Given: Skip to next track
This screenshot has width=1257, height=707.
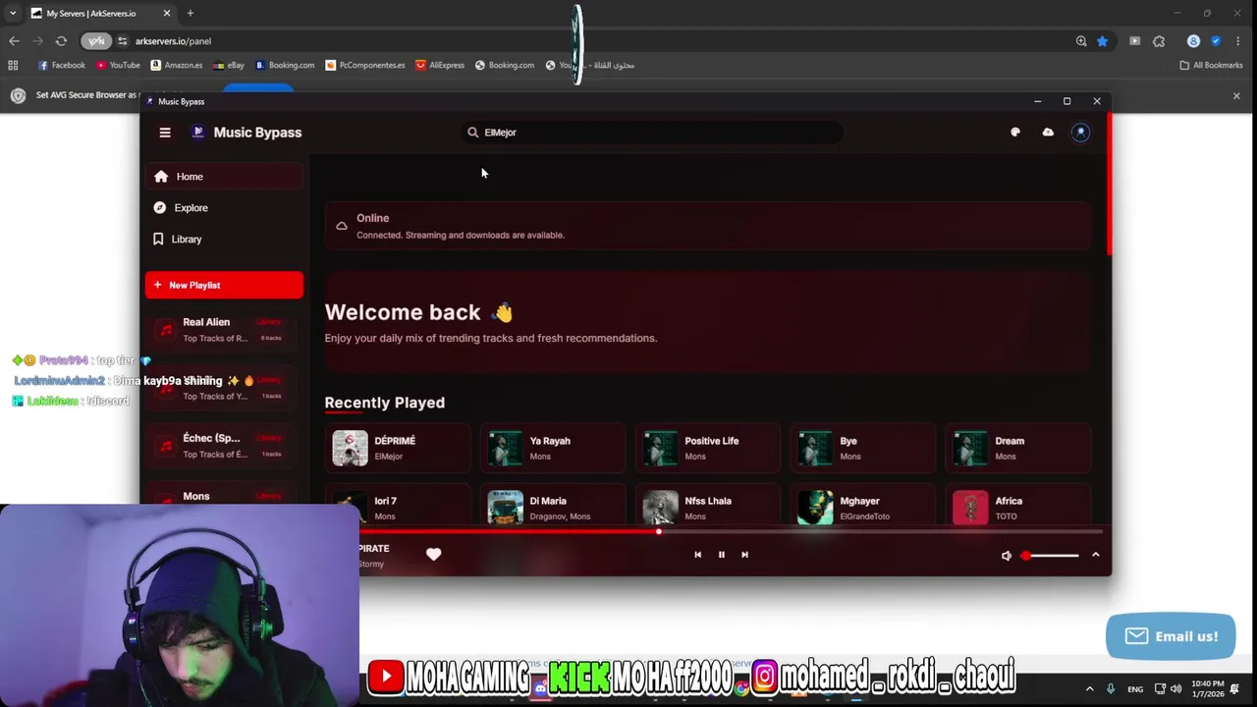Looking at the screenshot, I should (744, 555).
